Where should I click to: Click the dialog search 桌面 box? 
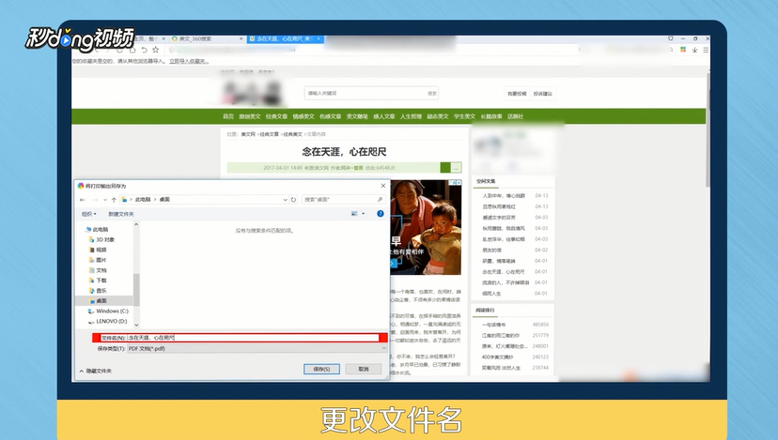(343, 200)
